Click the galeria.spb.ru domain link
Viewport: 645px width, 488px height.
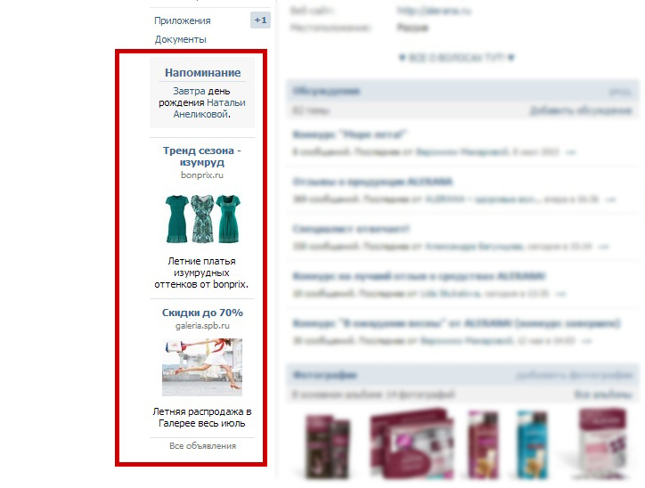[202, 326]
